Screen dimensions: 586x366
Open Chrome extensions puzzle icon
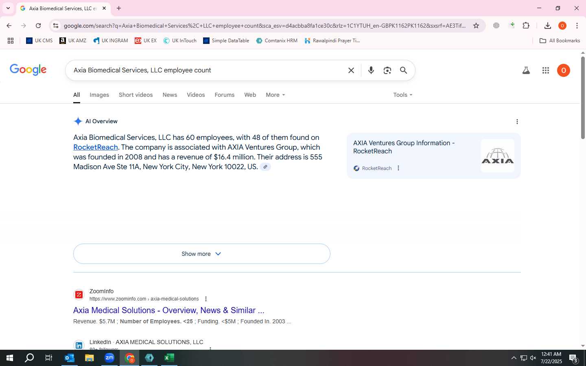(526, 26)
